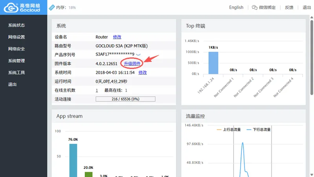Open 反馈 feedback link

[x=289, y=7]
